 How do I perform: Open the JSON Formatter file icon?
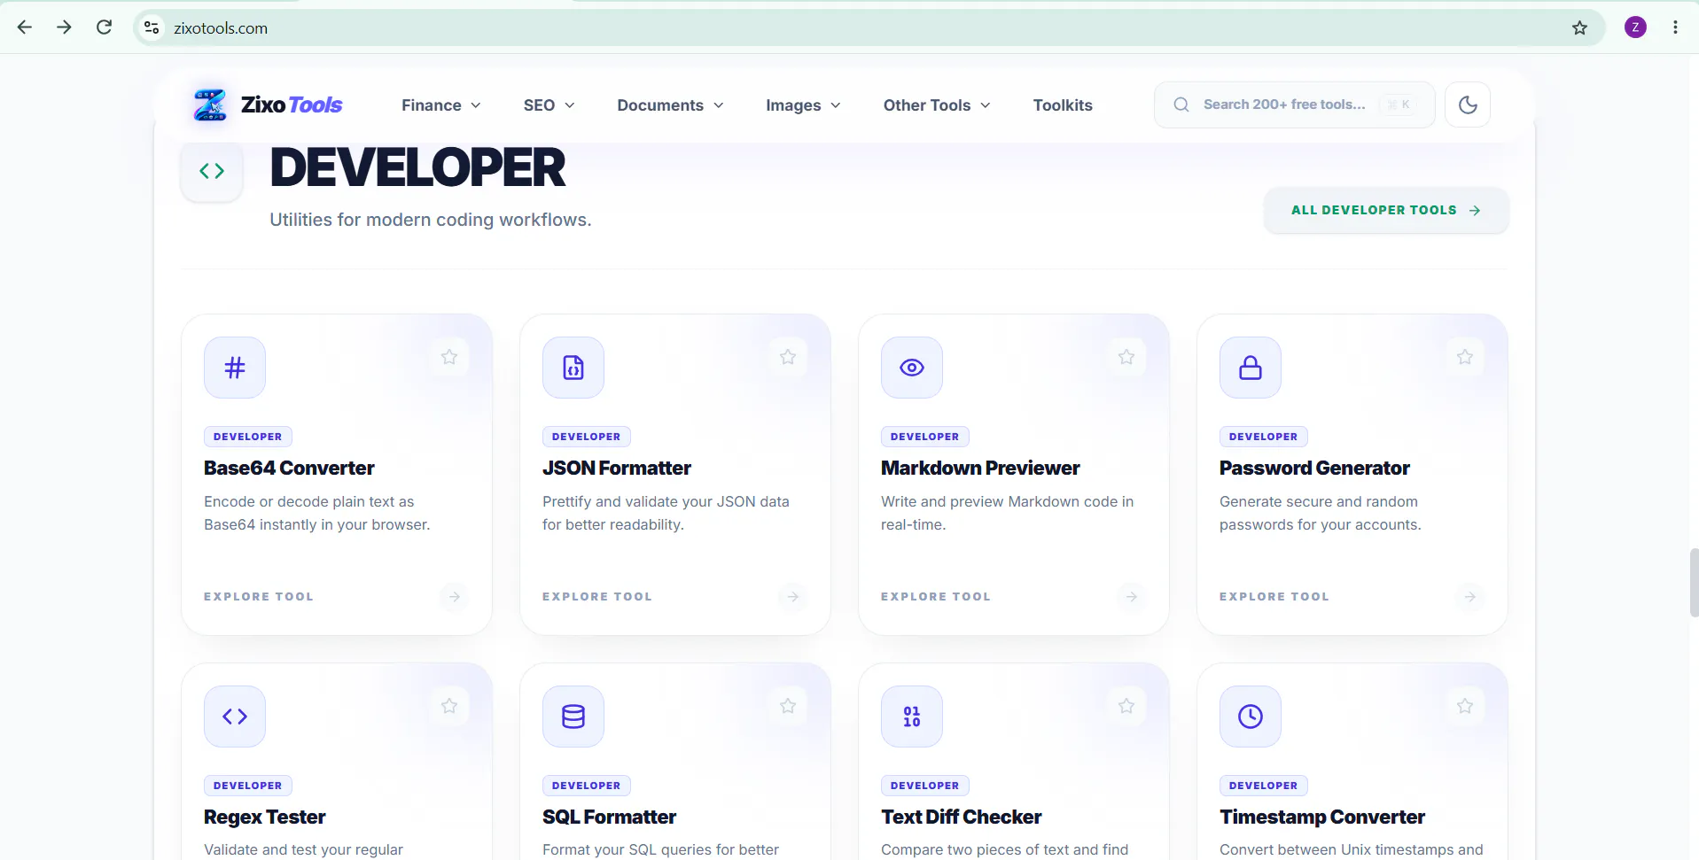573,368
